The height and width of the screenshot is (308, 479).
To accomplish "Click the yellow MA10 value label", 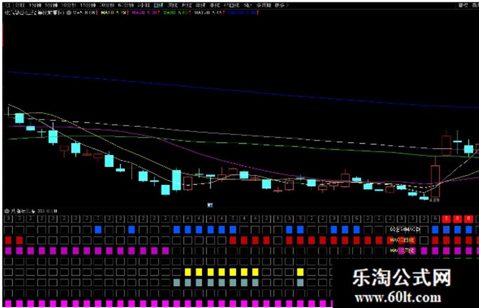I will [114, 13].
